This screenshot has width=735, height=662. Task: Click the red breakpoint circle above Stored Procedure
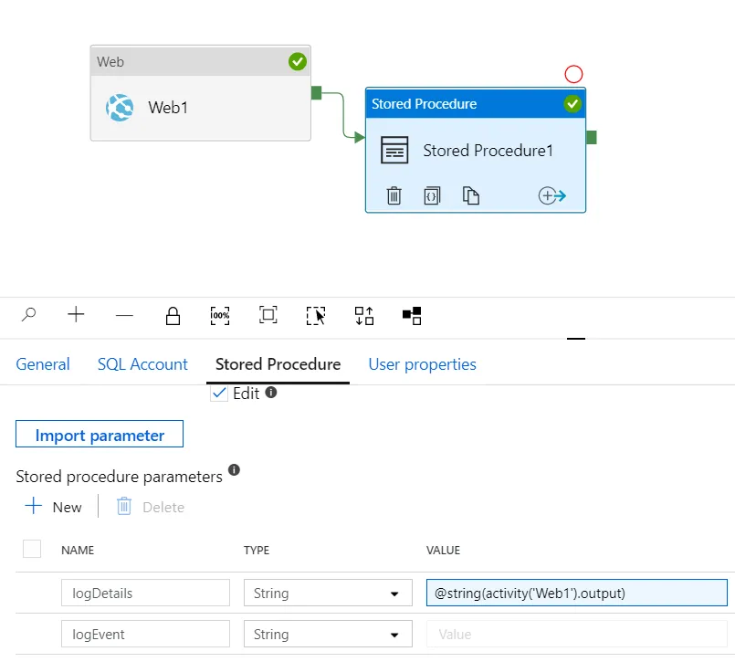click(x=573, y=74)
